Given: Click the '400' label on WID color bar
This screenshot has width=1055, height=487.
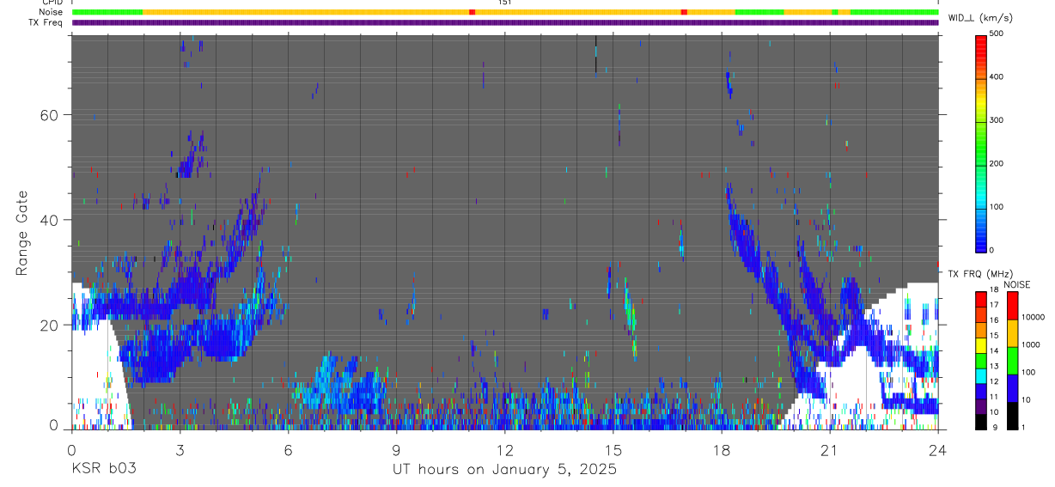Looking at the screenshot, I should (997, 77).
